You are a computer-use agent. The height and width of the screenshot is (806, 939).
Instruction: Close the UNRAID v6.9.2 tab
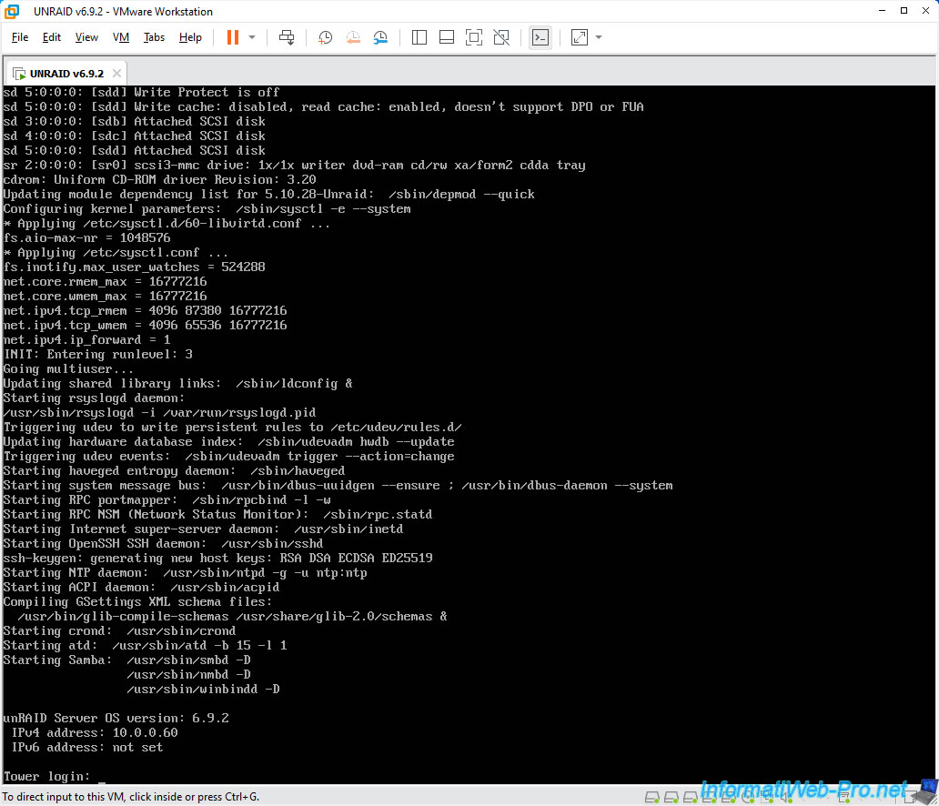coord(115,73)
